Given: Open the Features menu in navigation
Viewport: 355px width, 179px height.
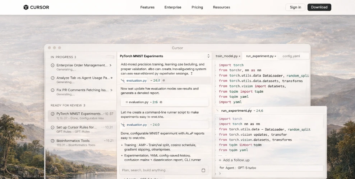Looking at the screenshot, I should pos(147,7).
